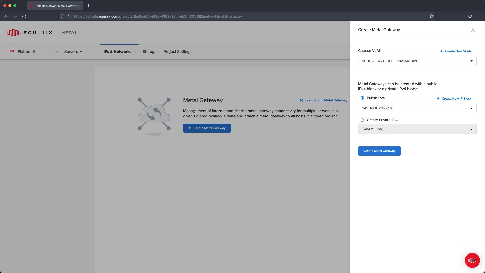Open the Choose VLAN dropdown
This screenshot has width=485, height=273.
(x=417, y=61)
